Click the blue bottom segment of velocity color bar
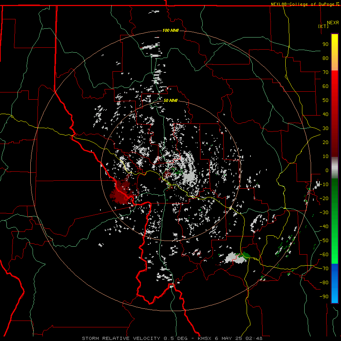 coord(335,283)
